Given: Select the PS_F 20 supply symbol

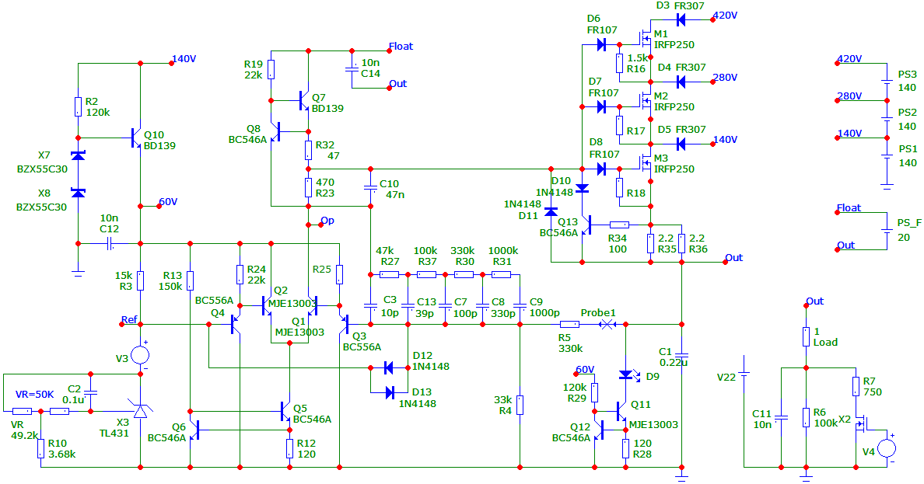Looking at the screenshot, I should coord(887,231).
